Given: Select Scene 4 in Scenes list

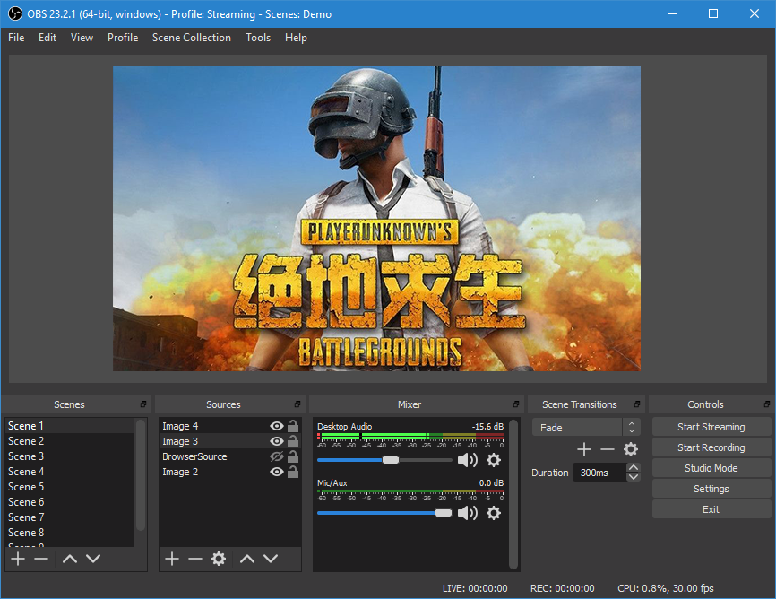Looking at the screenshot, I should (x=70, y=472).
